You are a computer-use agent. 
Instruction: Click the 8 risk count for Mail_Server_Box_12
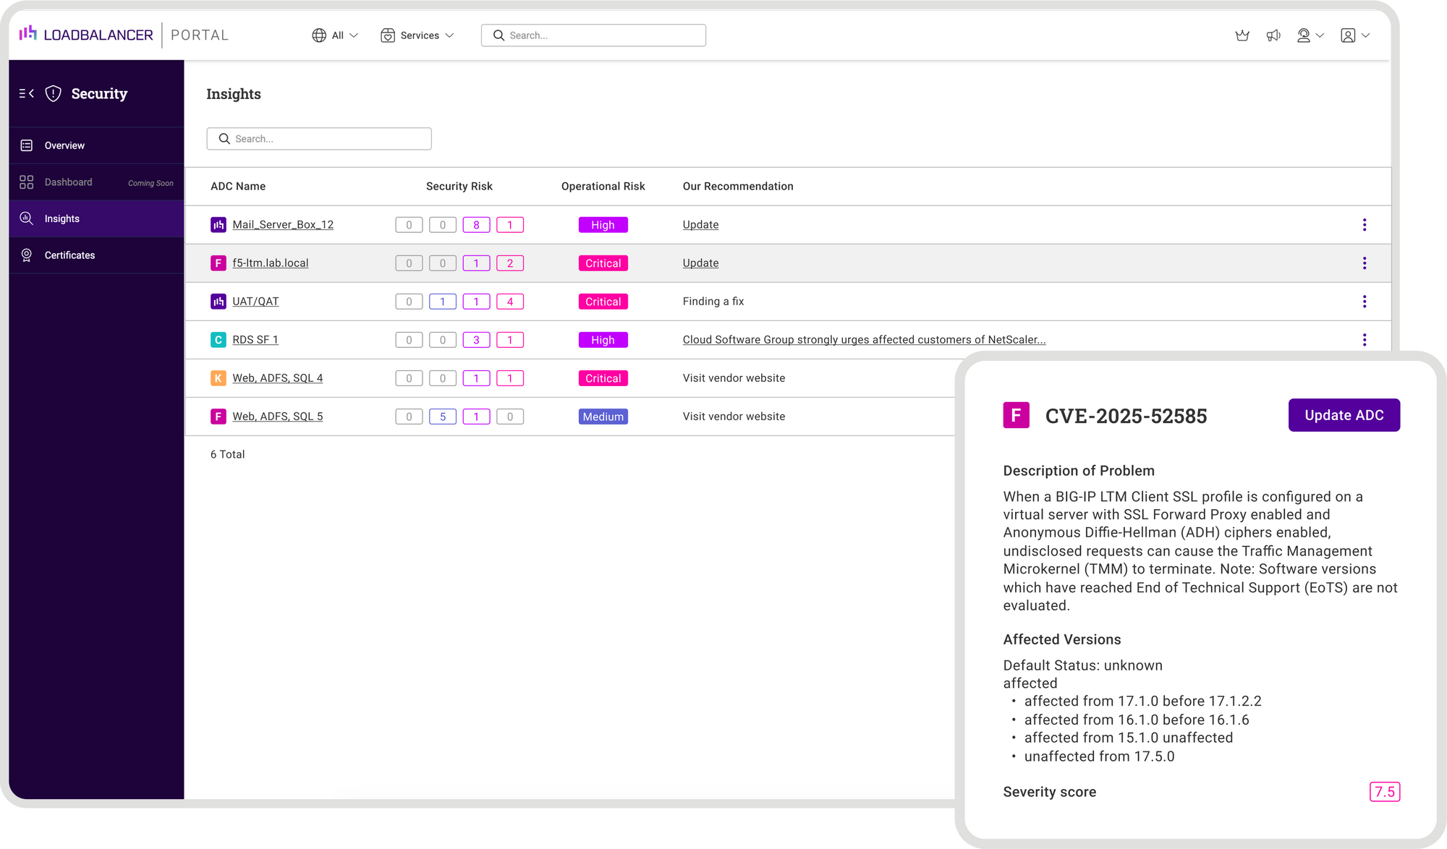click(x=476, y=225)
